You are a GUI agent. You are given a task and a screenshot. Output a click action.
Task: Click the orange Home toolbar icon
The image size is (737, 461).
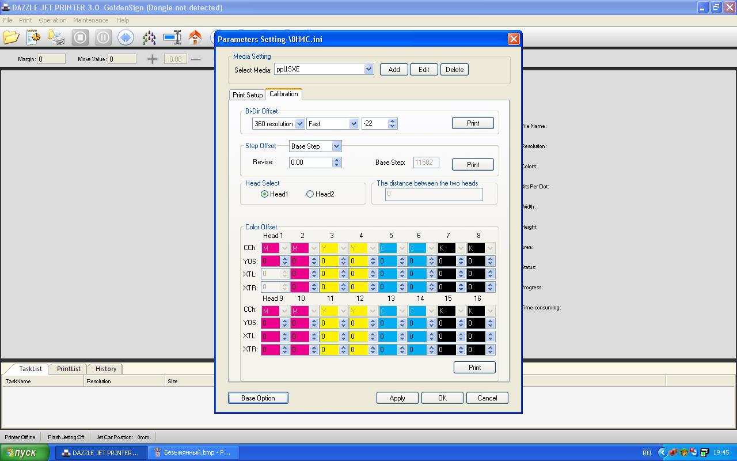[x=195, y=37]
